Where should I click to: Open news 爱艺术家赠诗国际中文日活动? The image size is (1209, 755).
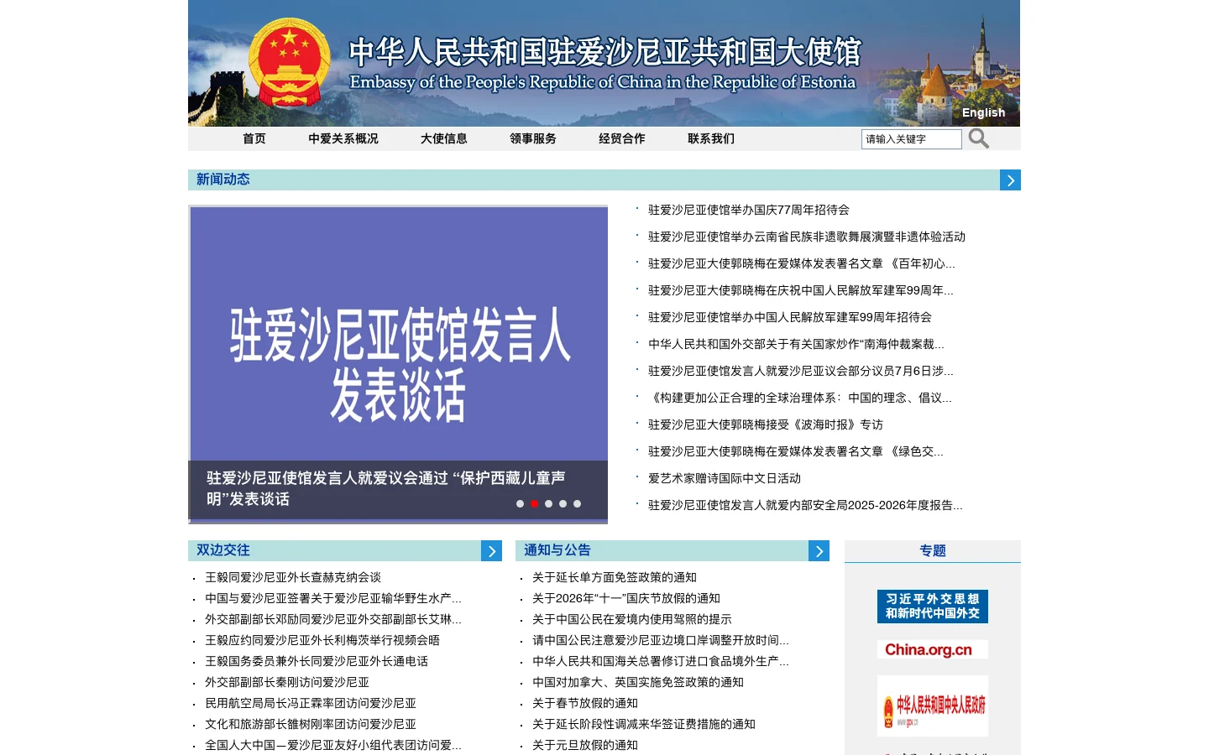[x=725, y=479]
